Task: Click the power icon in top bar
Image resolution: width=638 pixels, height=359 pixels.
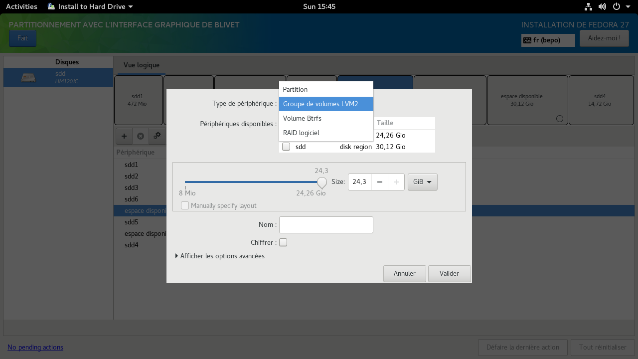Action: click(x=616, y=6)
